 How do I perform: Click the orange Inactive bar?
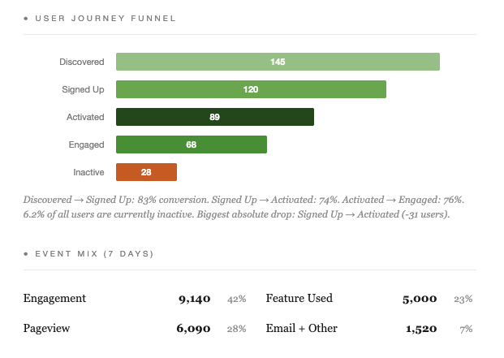click(x=146, y=172)
